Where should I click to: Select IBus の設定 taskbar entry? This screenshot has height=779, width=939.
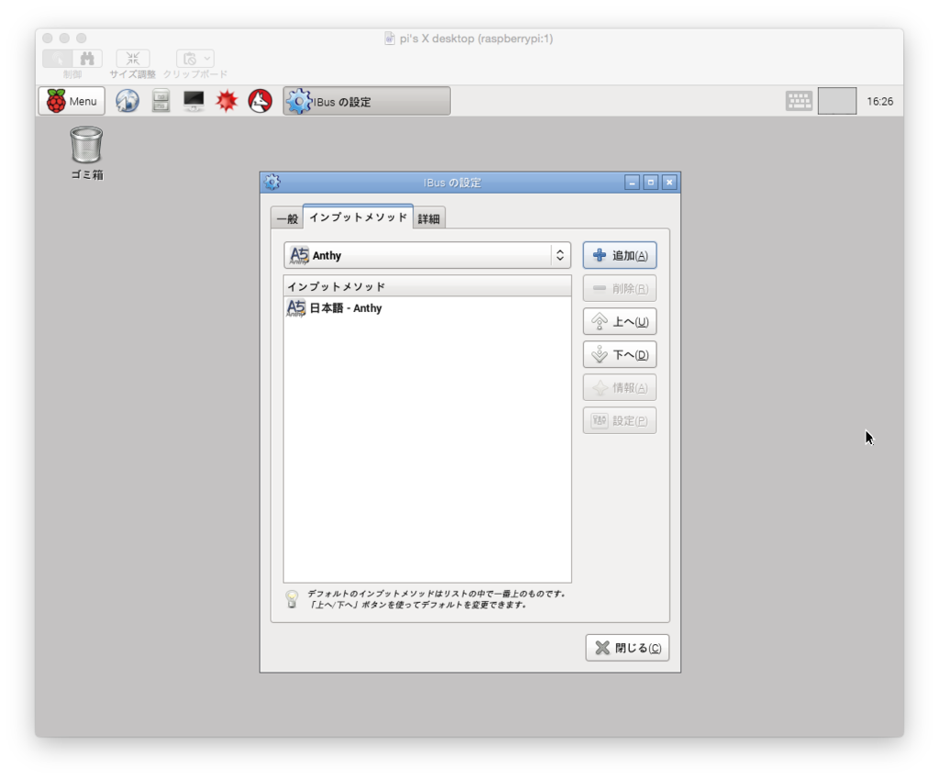pos(367,101)
